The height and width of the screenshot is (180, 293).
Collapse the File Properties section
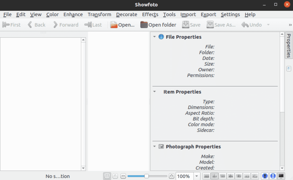click(x=154, y=37)
